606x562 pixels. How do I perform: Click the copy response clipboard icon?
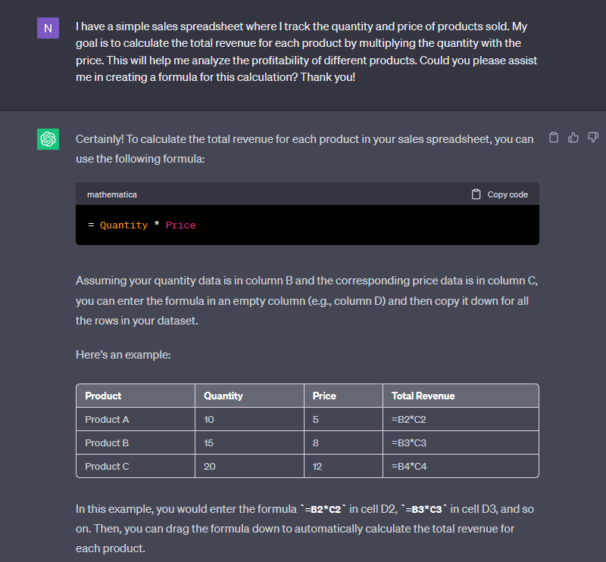pyautogui.click(x=554, y=138)
